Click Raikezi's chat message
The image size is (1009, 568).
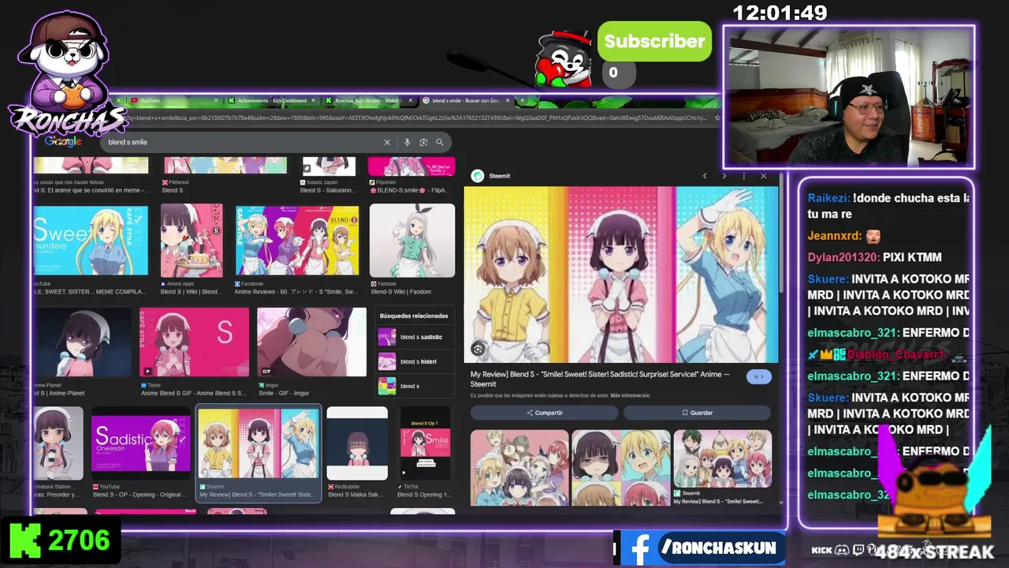tap(888, 206)
